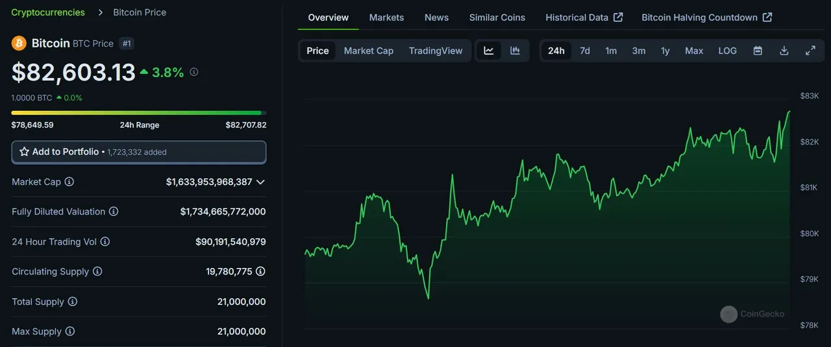Open Total Supply info icon
Image resolution: width=831 pixels, height=347 pixels.
pos(73,302)
